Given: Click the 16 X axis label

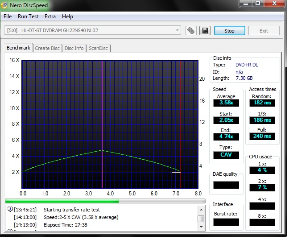Looking at the screenshot, I should point(14,60).
